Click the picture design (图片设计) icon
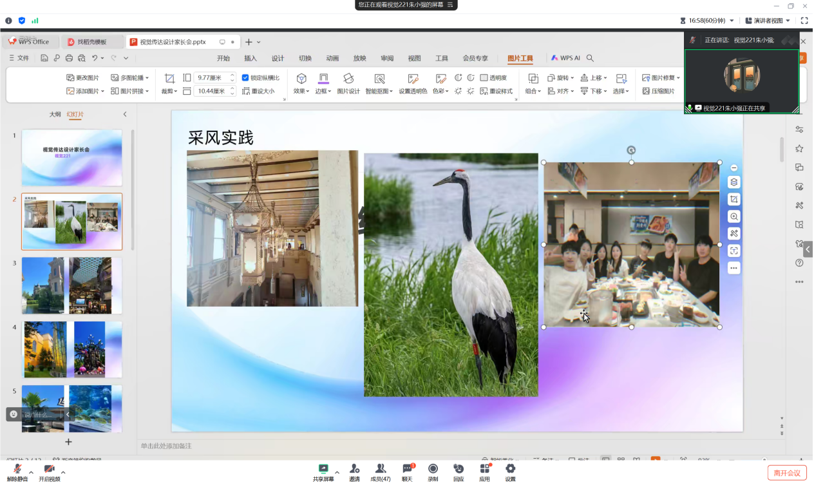This screenshot has width=814, height=487. pos(348,79)
